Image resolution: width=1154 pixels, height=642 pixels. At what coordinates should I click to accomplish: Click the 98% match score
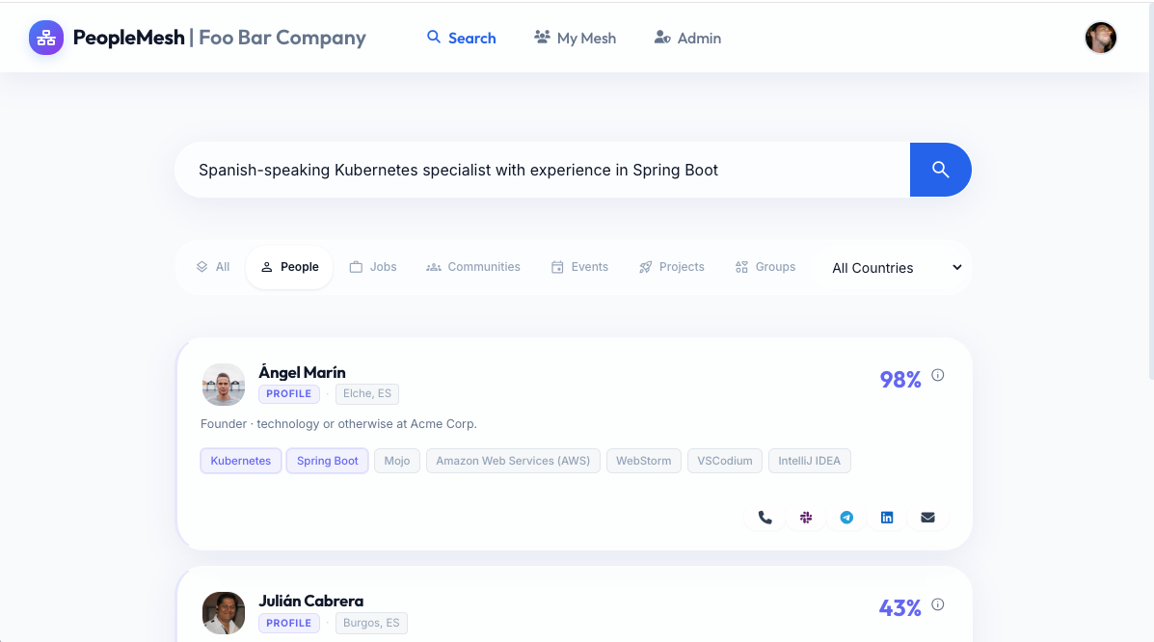900,379
